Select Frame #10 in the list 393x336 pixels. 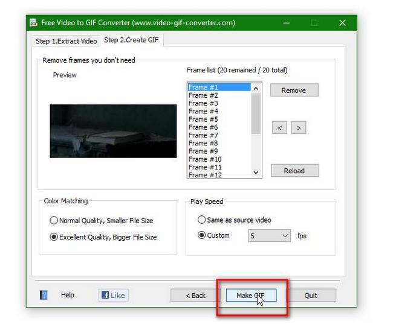pyautogui.click(x=219, y=159)
